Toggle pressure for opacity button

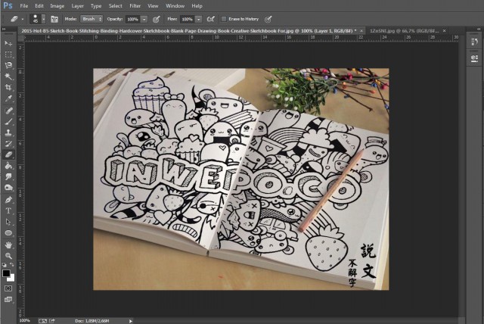click(156, 17)
